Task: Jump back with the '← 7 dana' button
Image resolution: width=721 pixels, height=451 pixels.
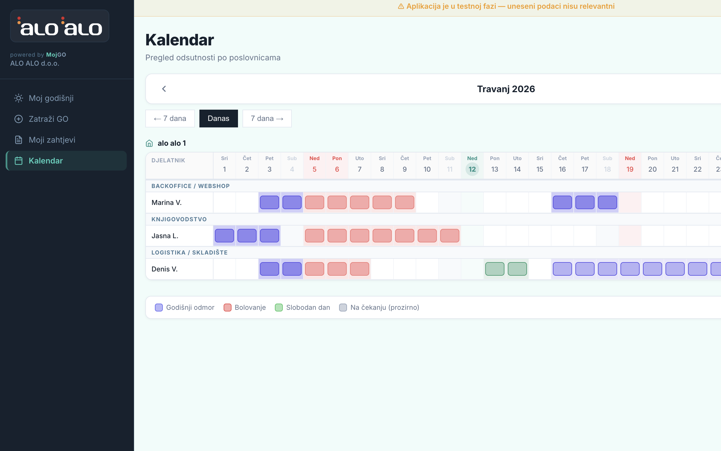Action: tap(170, 118)
